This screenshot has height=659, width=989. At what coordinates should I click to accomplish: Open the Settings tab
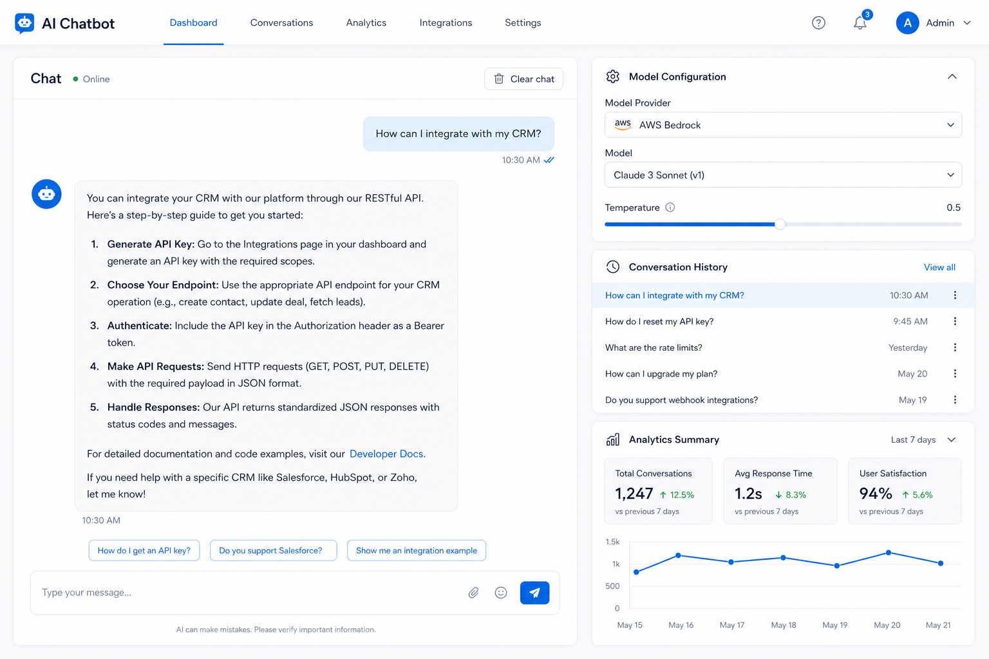pyautogui.click(x=523, y=23)
